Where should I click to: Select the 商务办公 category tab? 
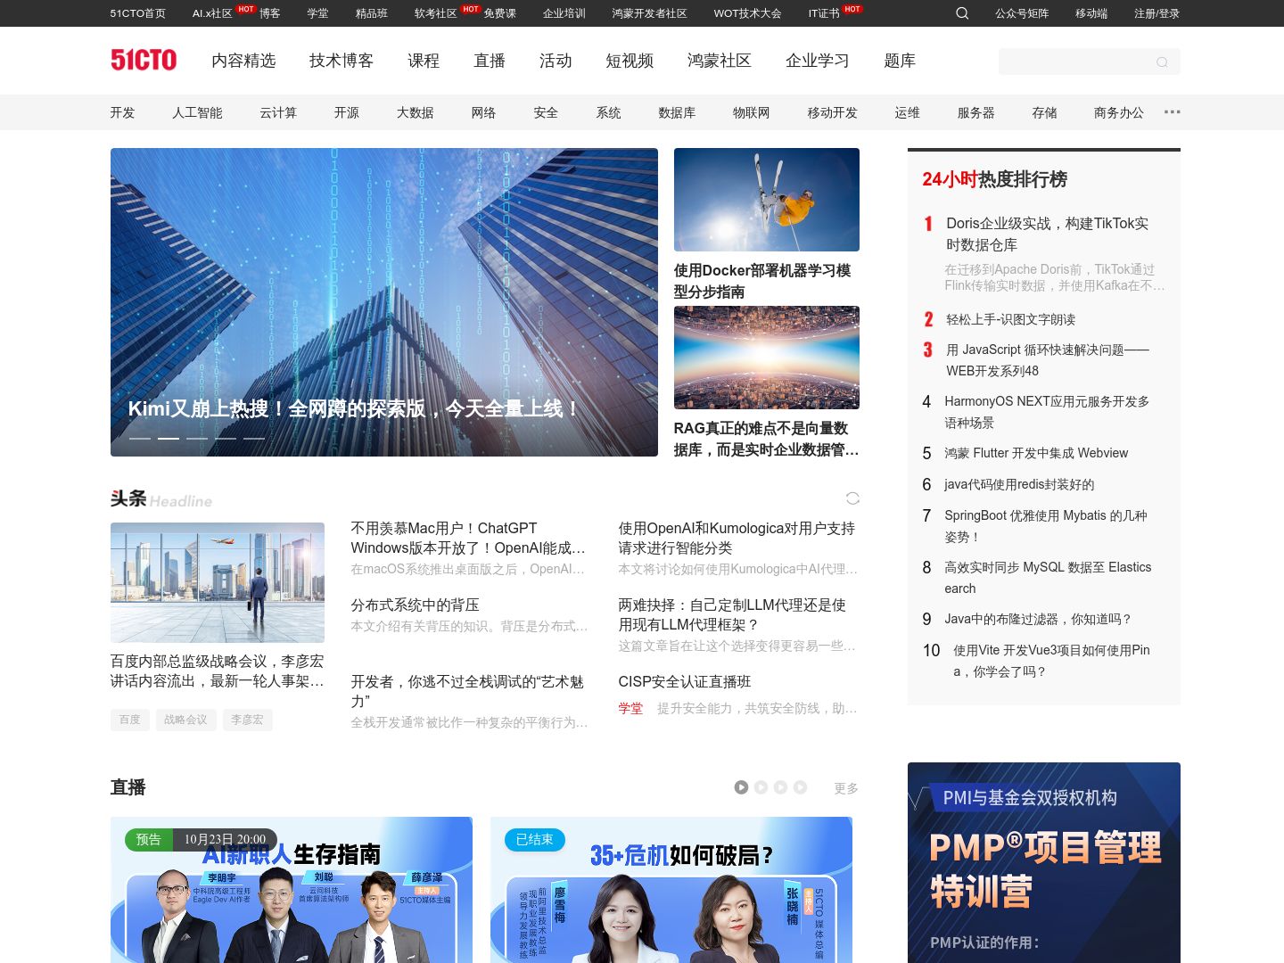tap(1118, 112)
